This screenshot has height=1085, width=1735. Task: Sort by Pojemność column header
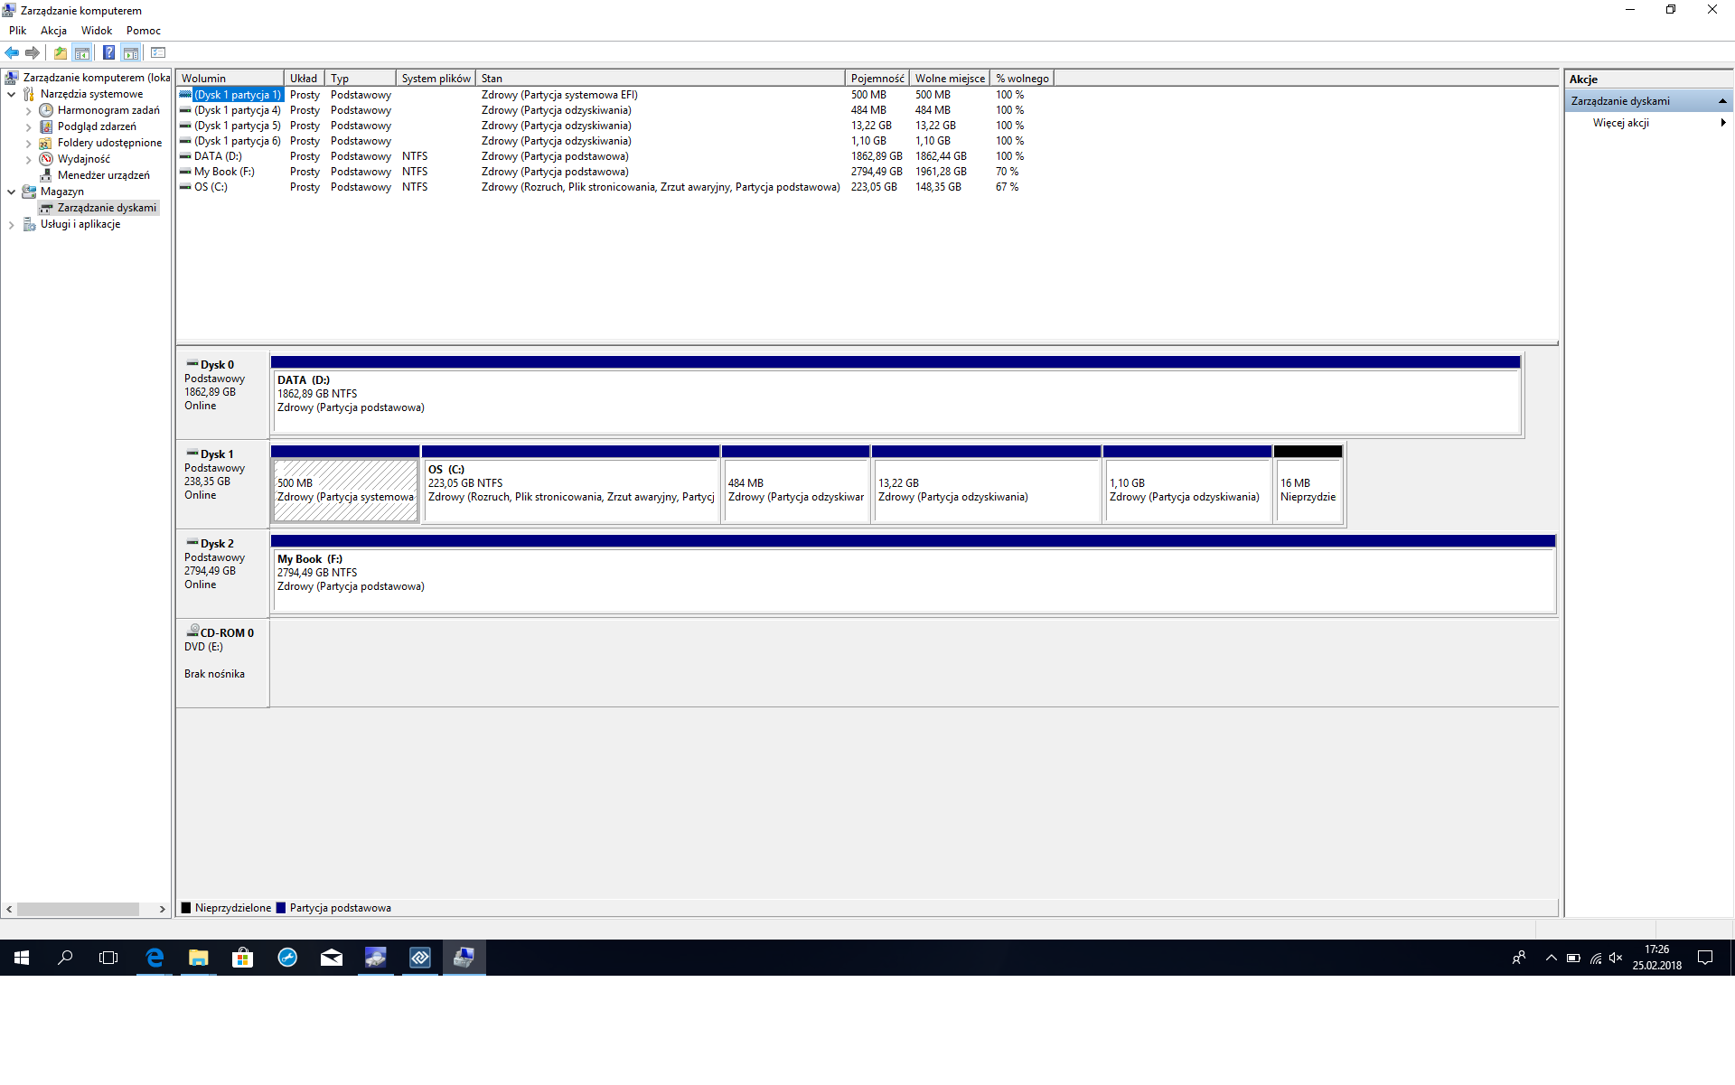[x=877, y=79]
